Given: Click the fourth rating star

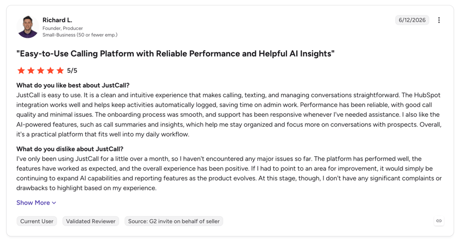Looking at the screenshot, I should [x=50, y=70].
